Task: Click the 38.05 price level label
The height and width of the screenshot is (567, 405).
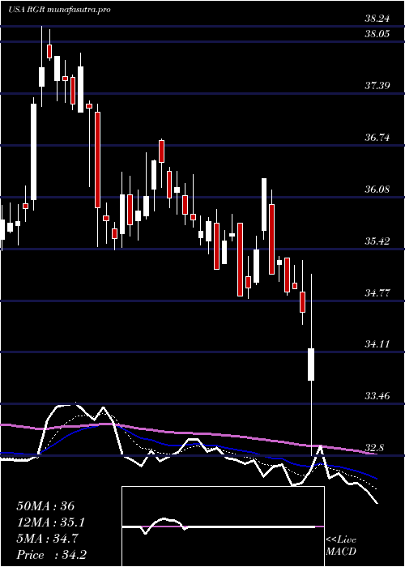Action: tap(377, 34)
